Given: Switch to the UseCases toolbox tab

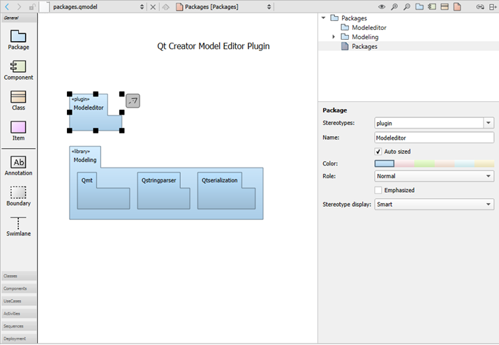Looking at the screenshot, I should coord(18,301).
